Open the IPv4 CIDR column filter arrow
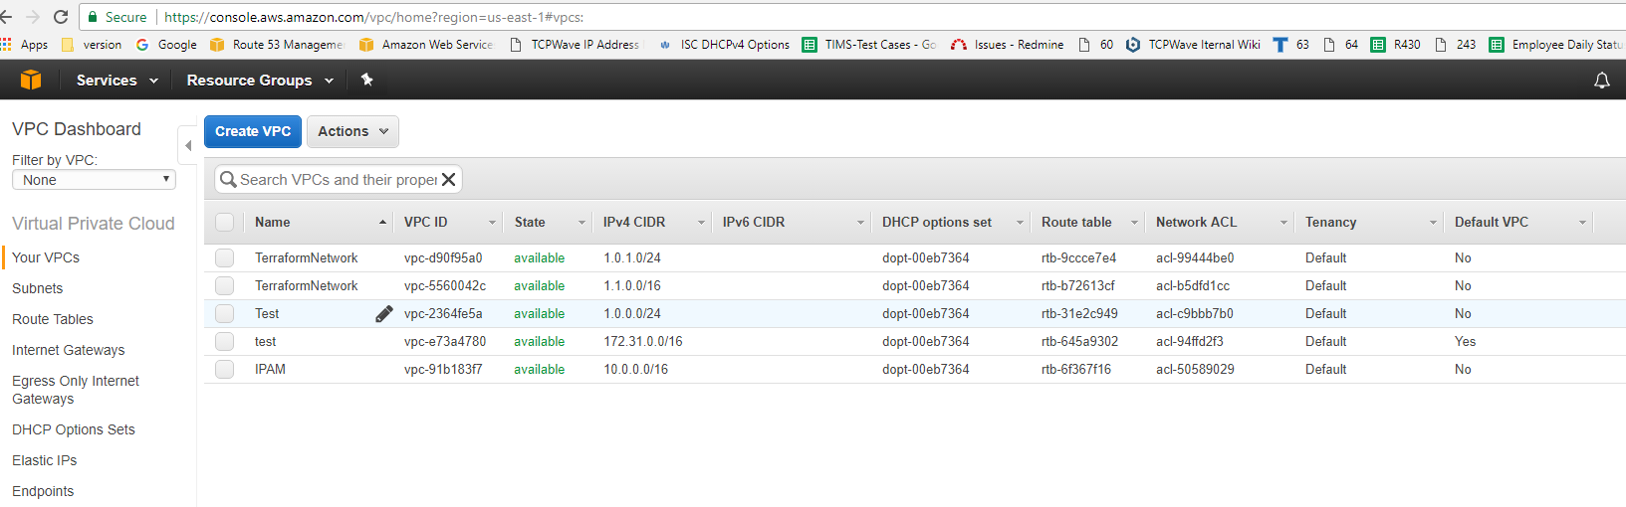This screenshot has width=1626, height=507. (701, 223)
